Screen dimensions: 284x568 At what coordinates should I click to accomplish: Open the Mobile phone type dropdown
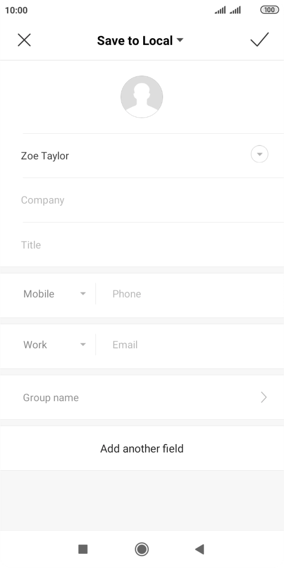pos(54,294)
